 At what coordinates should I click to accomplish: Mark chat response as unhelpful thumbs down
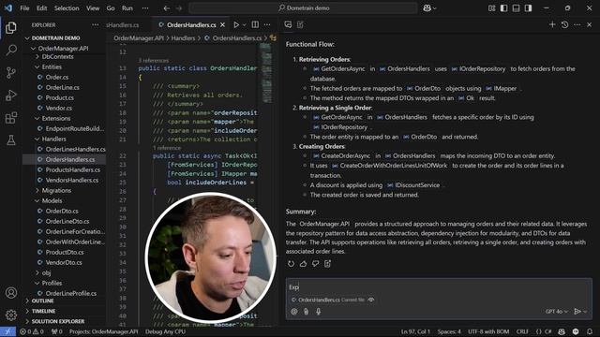click(315, 264)
